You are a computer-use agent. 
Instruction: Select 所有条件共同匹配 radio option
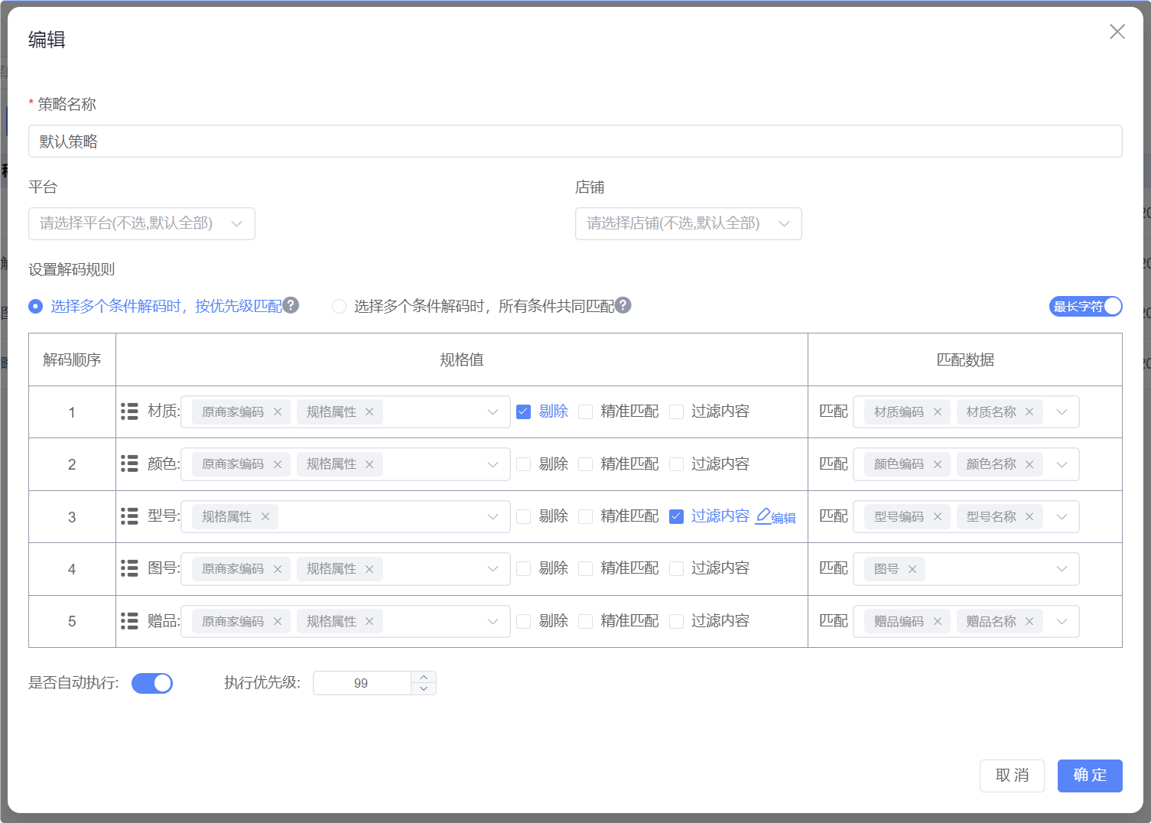click(x=339, y=306)
